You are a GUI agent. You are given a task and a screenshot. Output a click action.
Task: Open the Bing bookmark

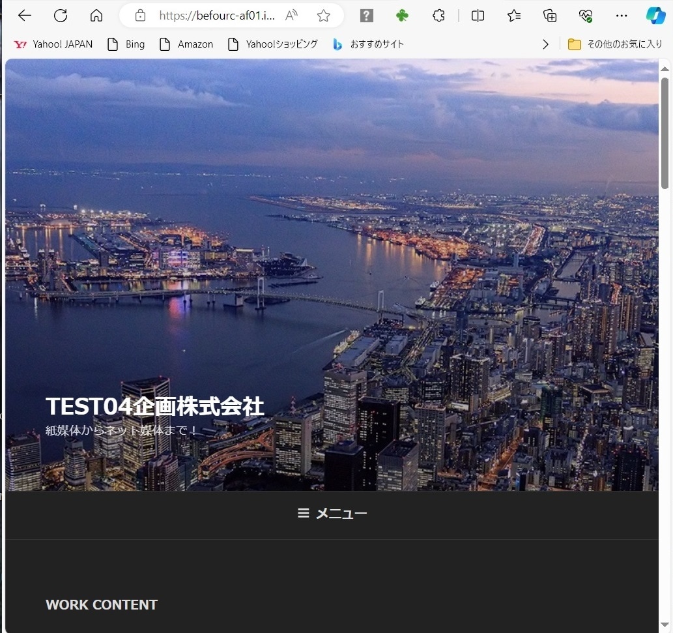pos(126,44)
